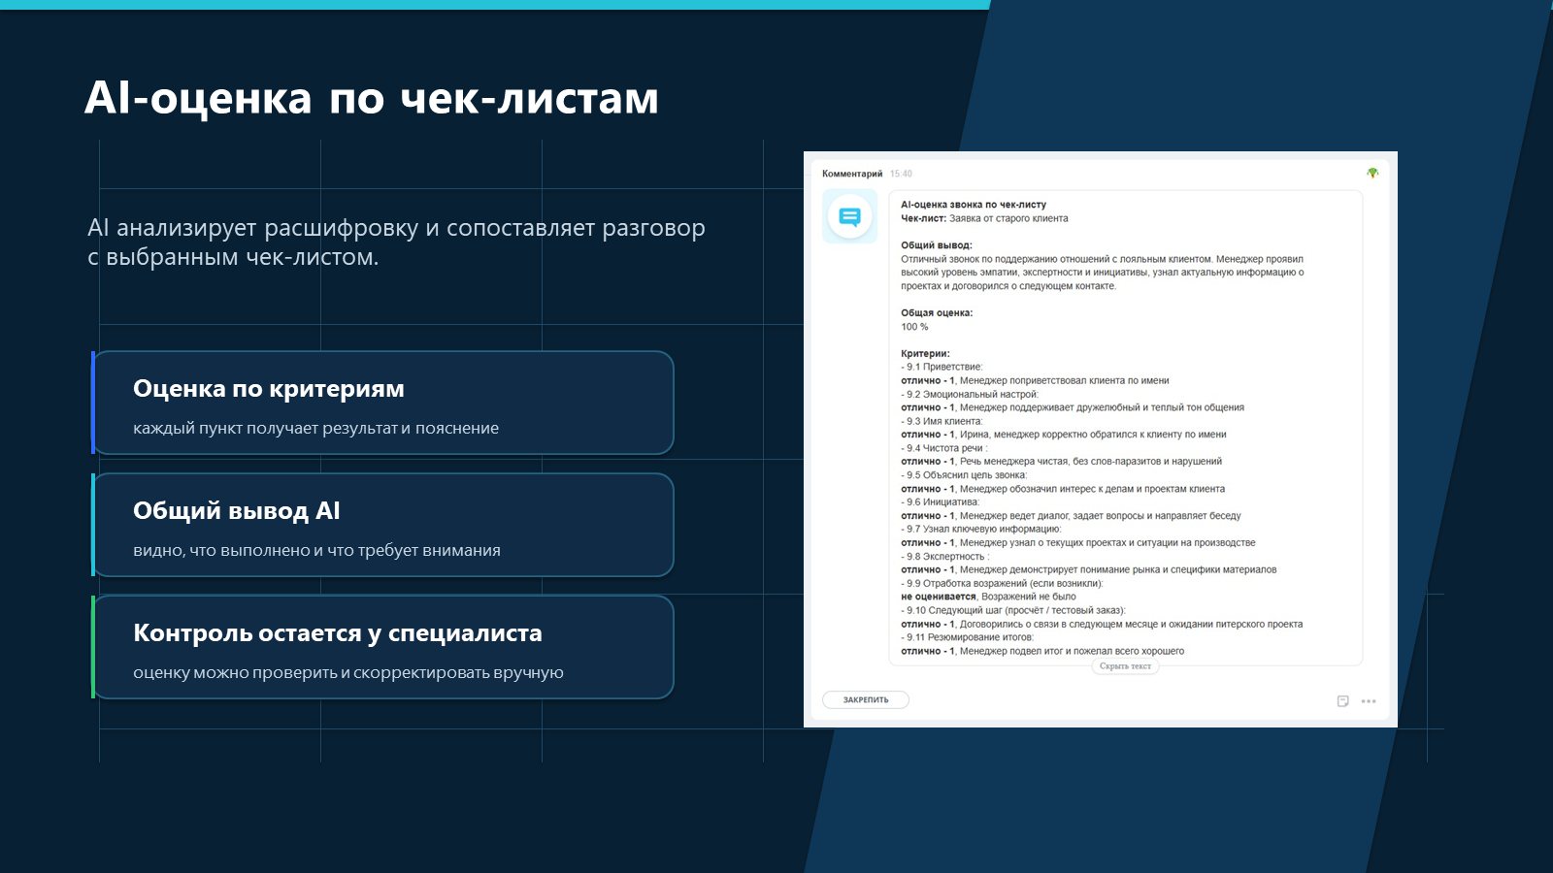Click criterion 9.11 Резюмирование итогов line
Viewport: 1553px width, 873px height.
tap(967, 637)
